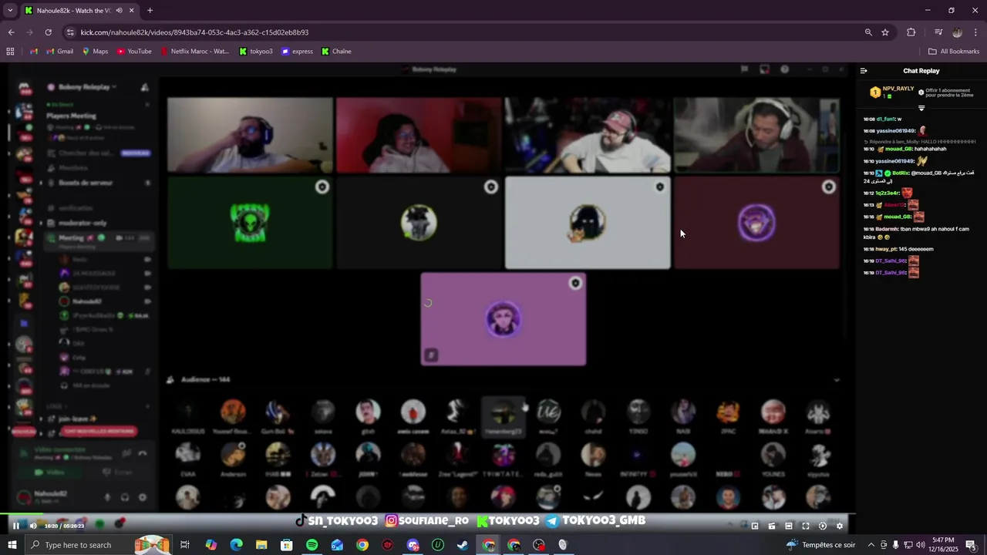The image size is (987, 555).
Task: Bookmark this page with star icon
Action: 885,32
